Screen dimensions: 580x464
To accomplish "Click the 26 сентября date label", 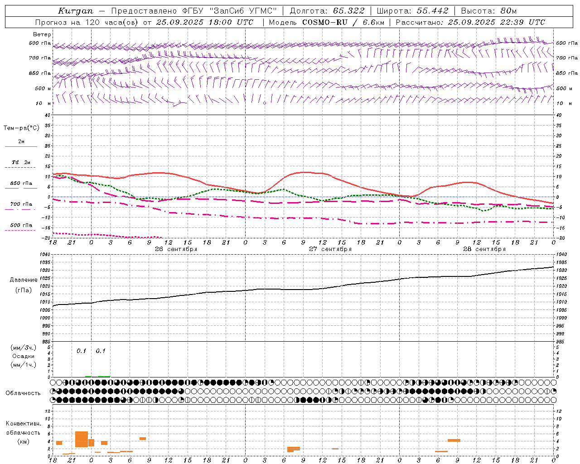I will (176, 249).
